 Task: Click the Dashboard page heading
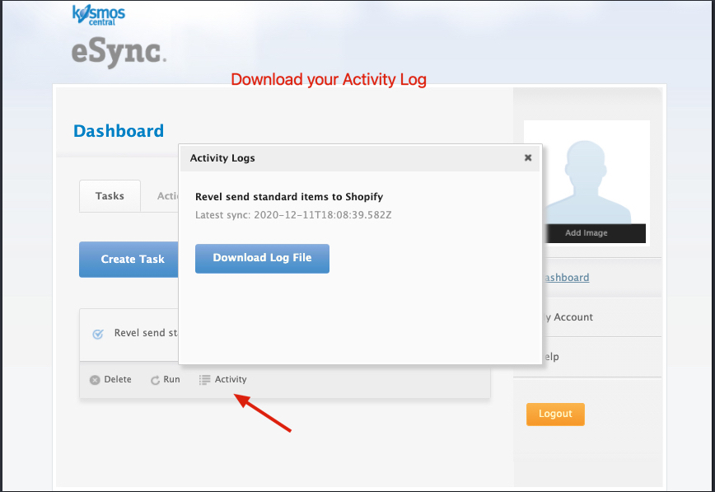click(119, 131)
